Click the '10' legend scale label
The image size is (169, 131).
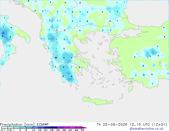[33, 130]
